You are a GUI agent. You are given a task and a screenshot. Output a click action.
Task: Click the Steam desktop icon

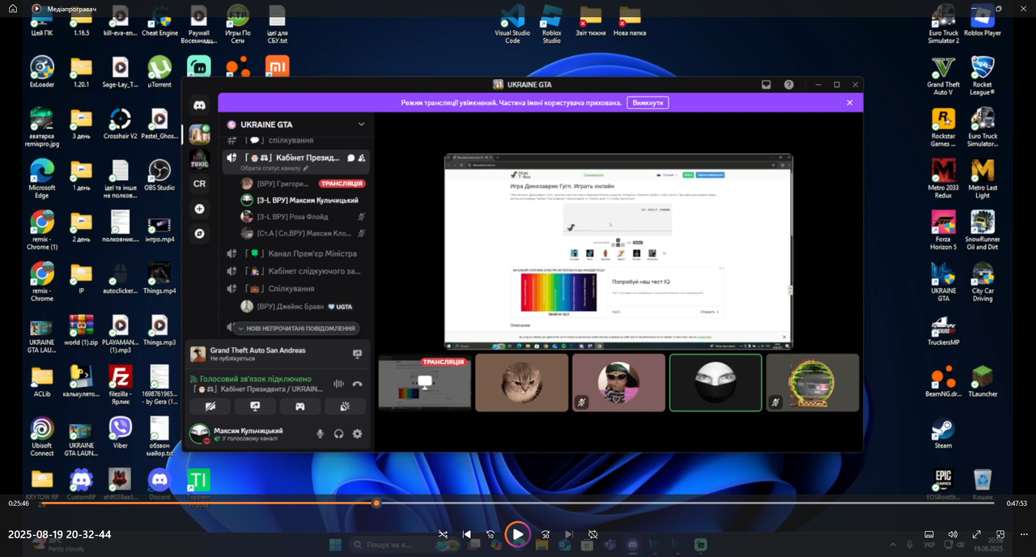943,434
